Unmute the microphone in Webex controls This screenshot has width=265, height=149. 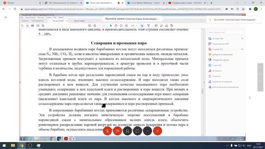click(x=107, y=131)
